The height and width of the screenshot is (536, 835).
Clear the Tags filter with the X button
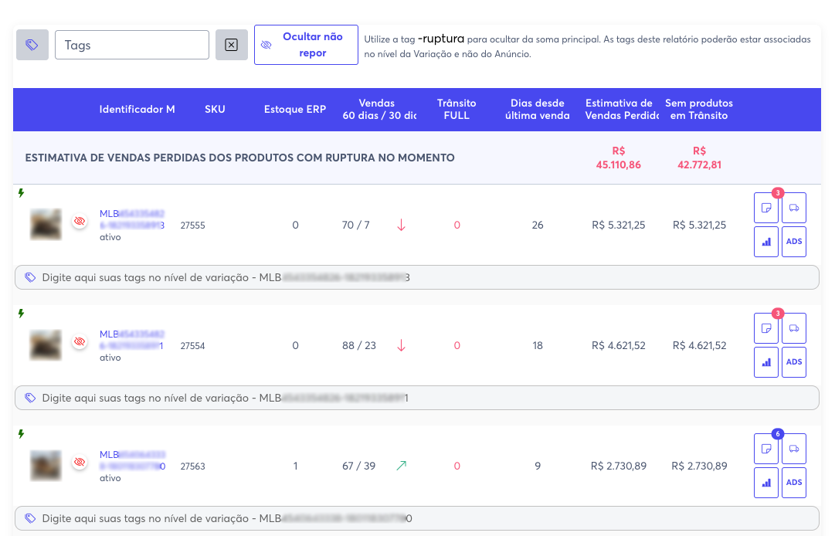tap(231, 46)
